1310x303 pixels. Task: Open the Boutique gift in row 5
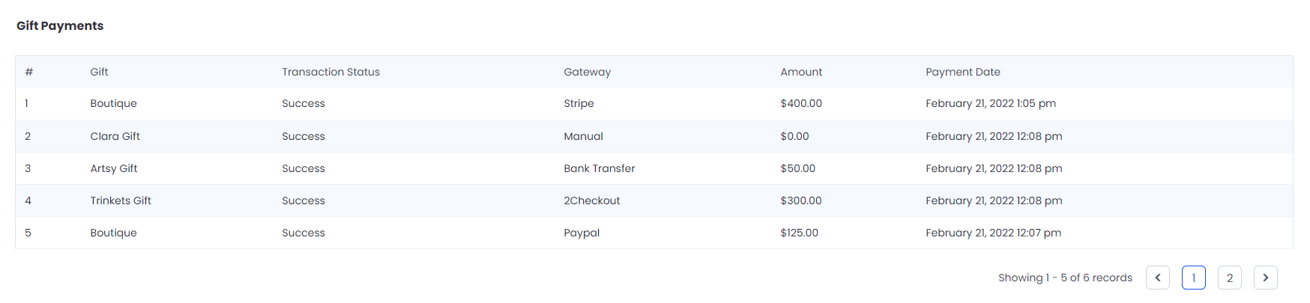[x=113, y=233]
